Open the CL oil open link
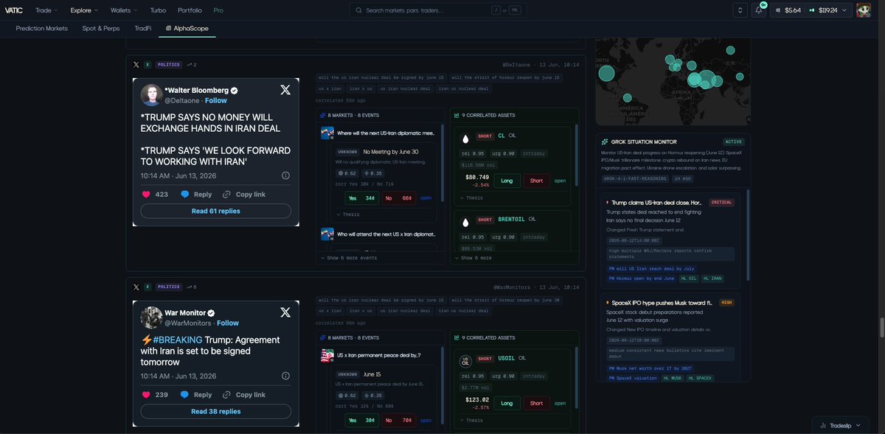 (x=560, y=181)
